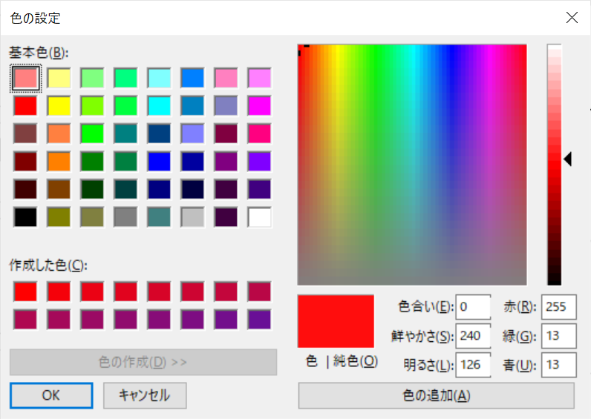Select the medium gray basic color swatch
Image resolution: width=591 pixels, height=419 pixels.
(126, 217)
